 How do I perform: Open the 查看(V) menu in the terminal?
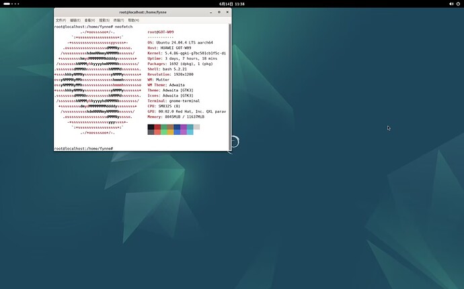click(89, 20)
